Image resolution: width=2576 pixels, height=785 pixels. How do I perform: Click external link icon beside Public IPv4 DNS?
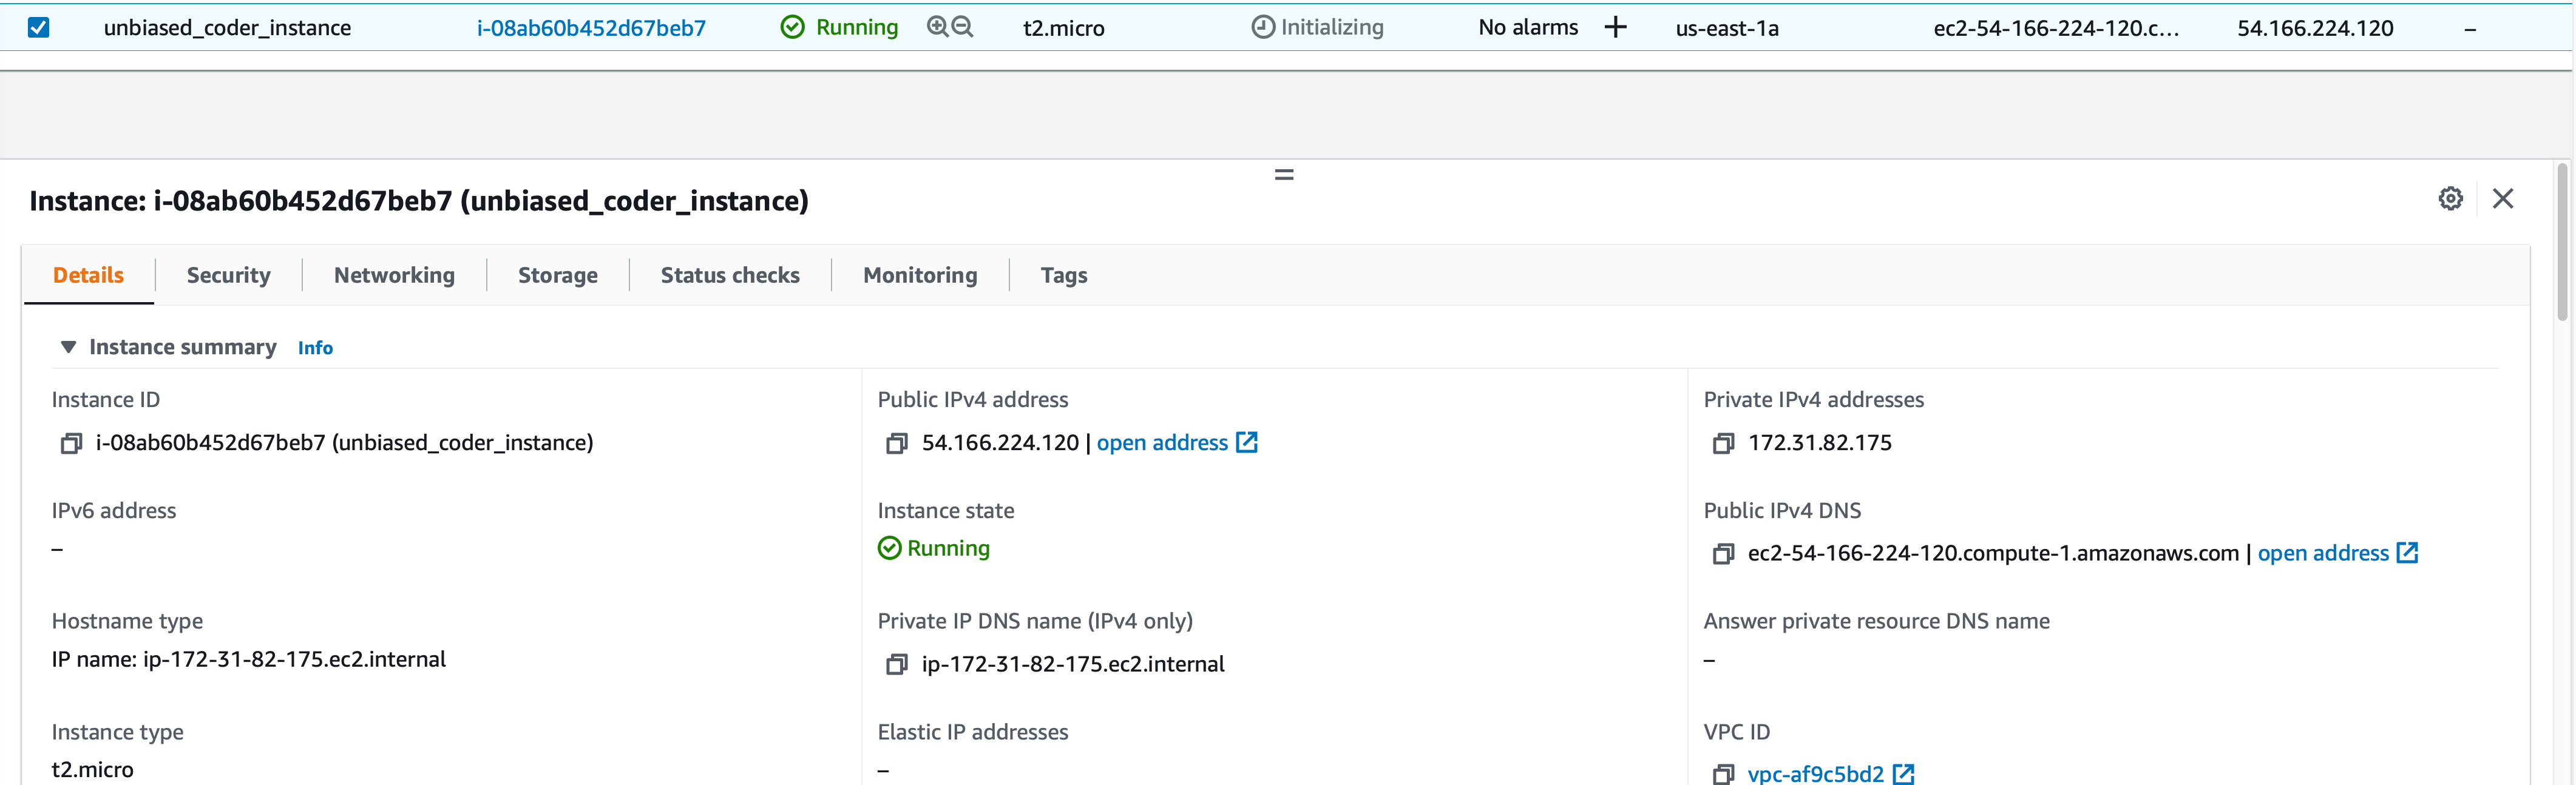point(2407,553)
